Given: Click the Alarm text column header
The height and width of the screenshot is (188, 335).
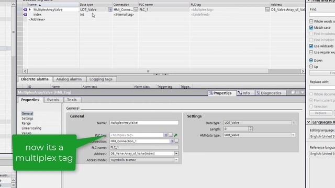Looking at the screenshot, I should (x=107, y=87).
